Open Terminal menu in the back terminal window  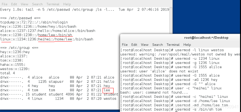(53, 4)
